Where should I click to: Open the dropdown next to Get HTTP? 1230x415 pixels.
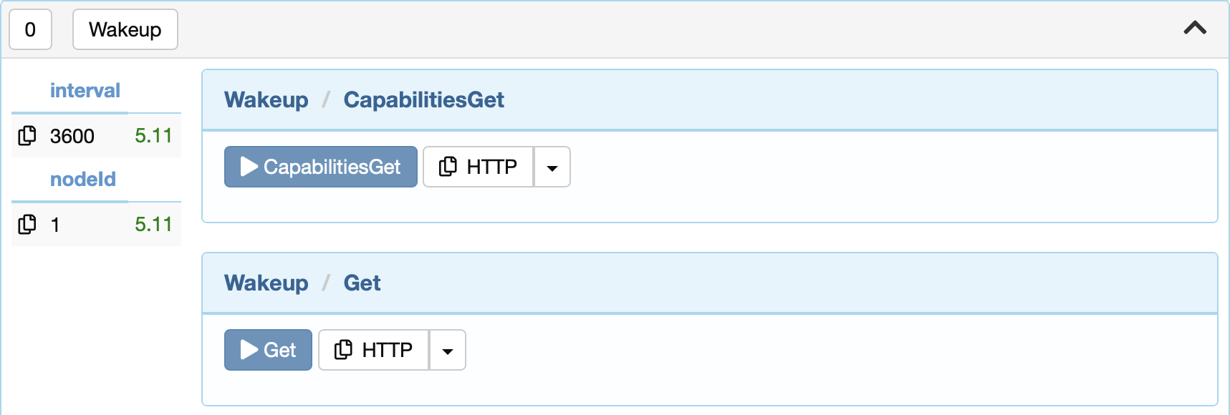click(448, 350)
